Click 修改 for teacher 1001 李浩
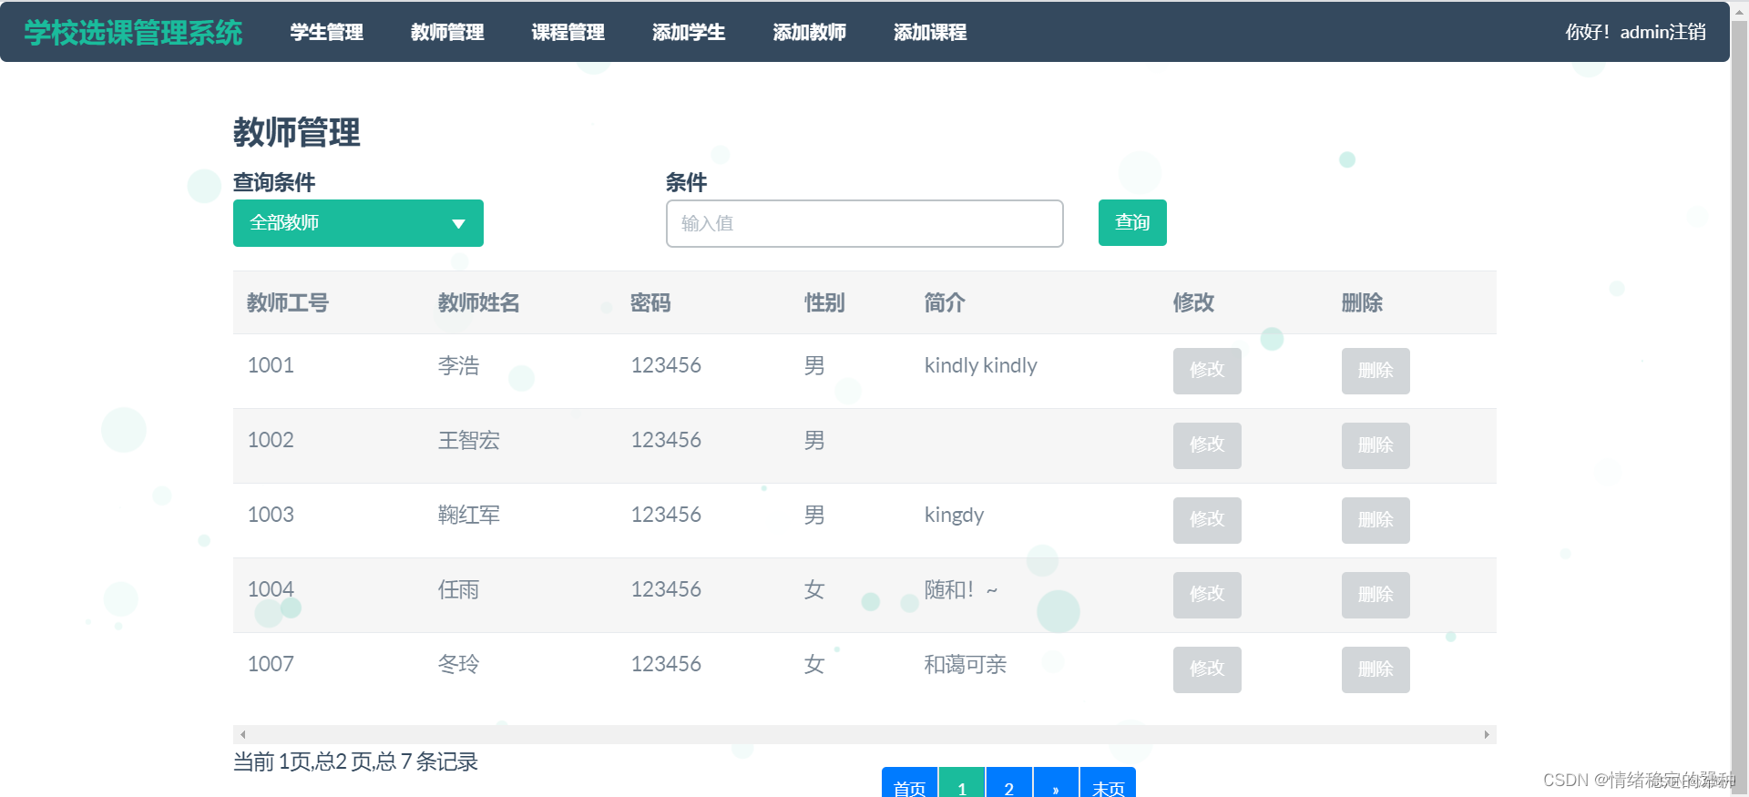 [x=1207, y=371]
